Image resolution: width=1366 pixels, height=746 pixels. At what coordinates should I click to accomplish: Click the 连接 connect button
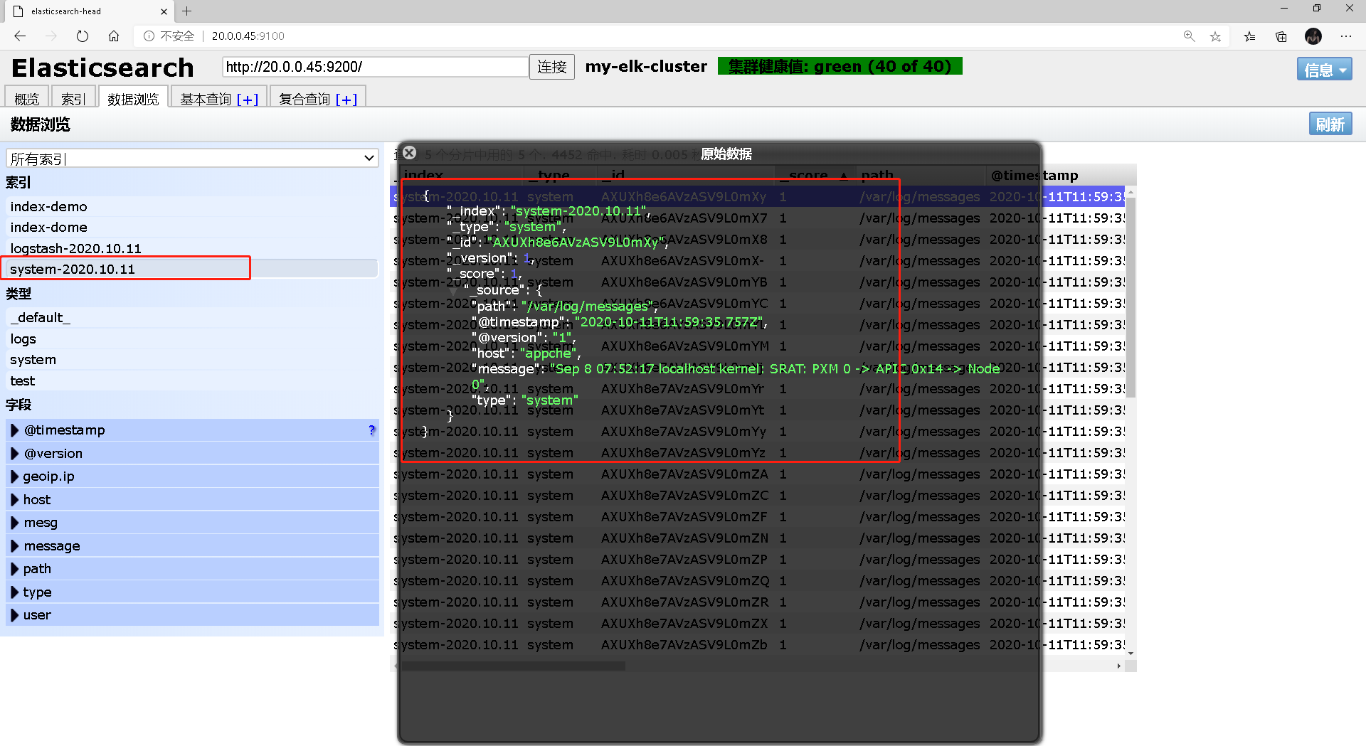(552, 67)
